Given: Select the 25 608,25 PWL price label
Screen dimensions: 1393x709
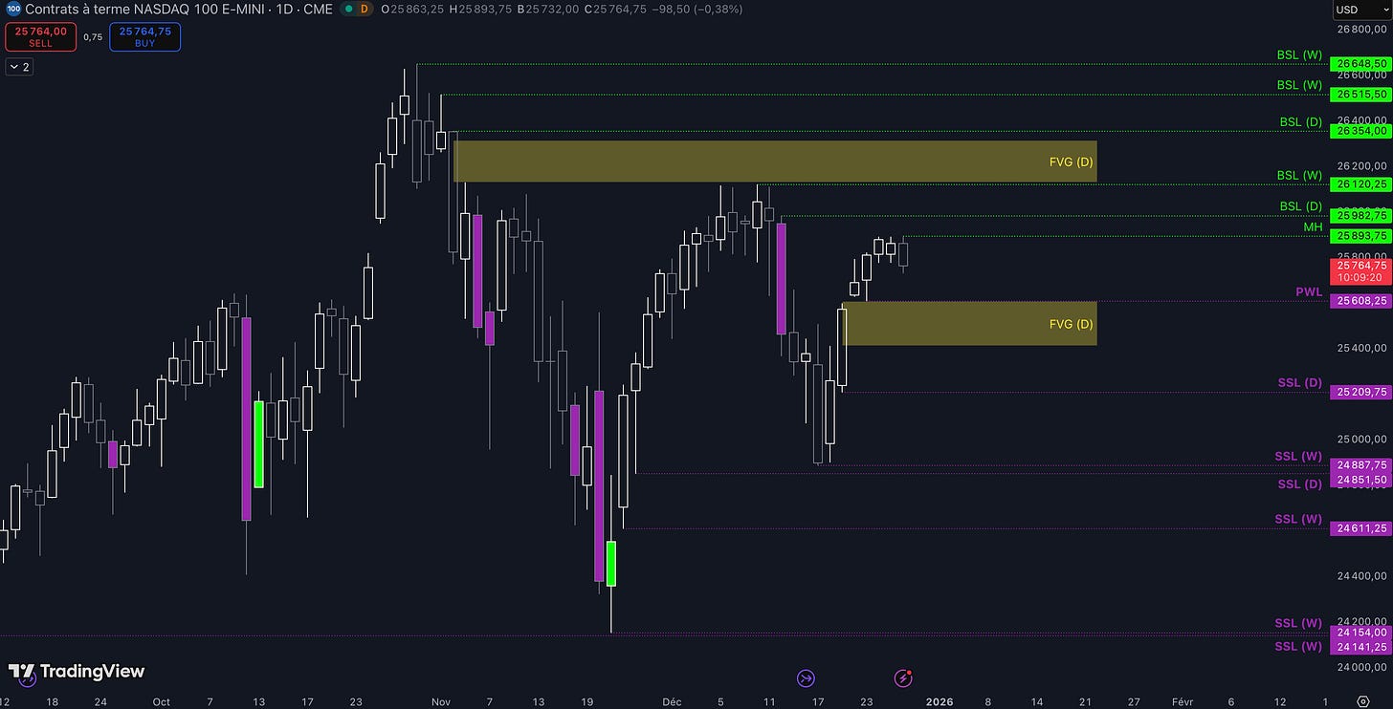Looking at the screenshot, I should pyautogui.click(x=1360, y=301).
